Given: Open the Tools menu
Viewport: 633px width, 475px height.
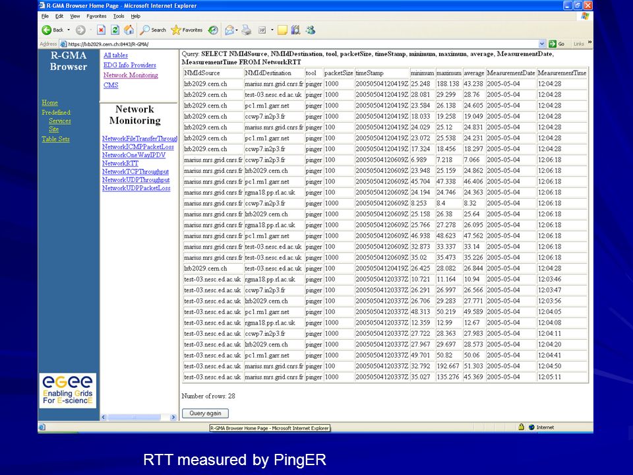Looking at the screenshot, I should point(119,16).
